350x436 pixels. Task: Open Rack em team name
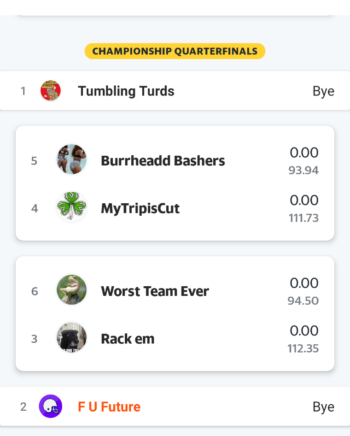[x=128, y=339]
